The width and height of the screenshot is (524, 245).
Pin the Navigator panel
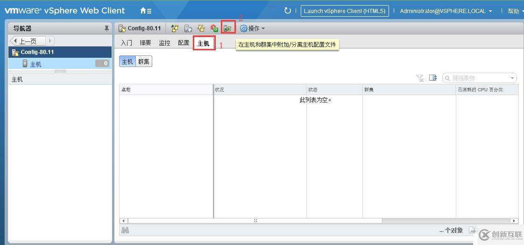click(x=106, y=29)
